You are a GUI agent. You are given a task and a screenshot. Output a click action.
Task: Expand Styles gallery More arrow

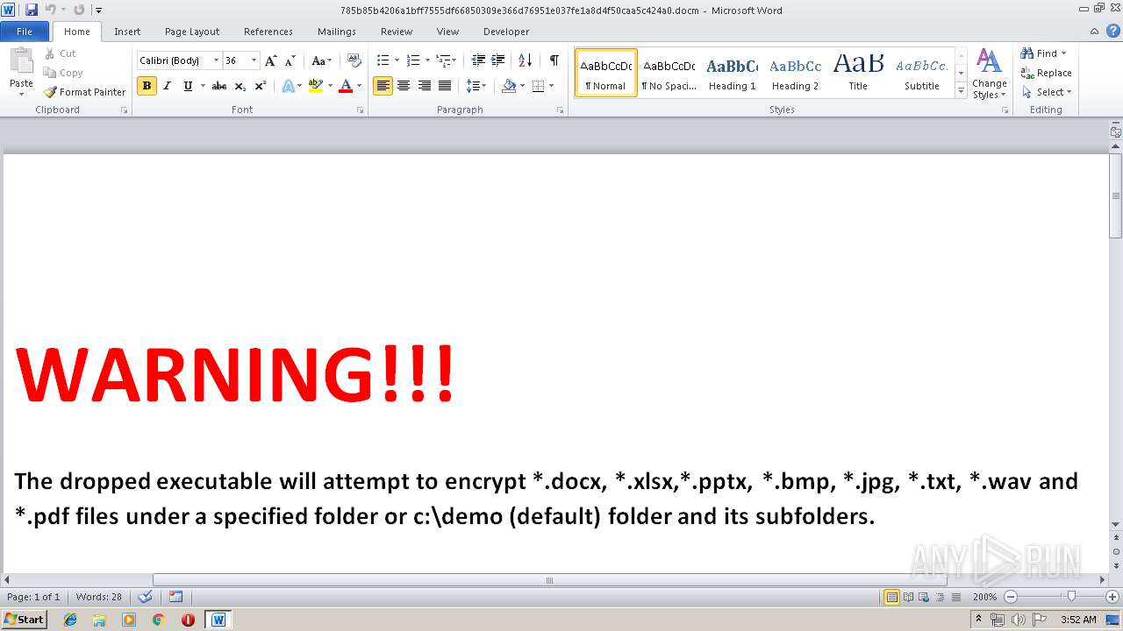(x=961, y=91)
